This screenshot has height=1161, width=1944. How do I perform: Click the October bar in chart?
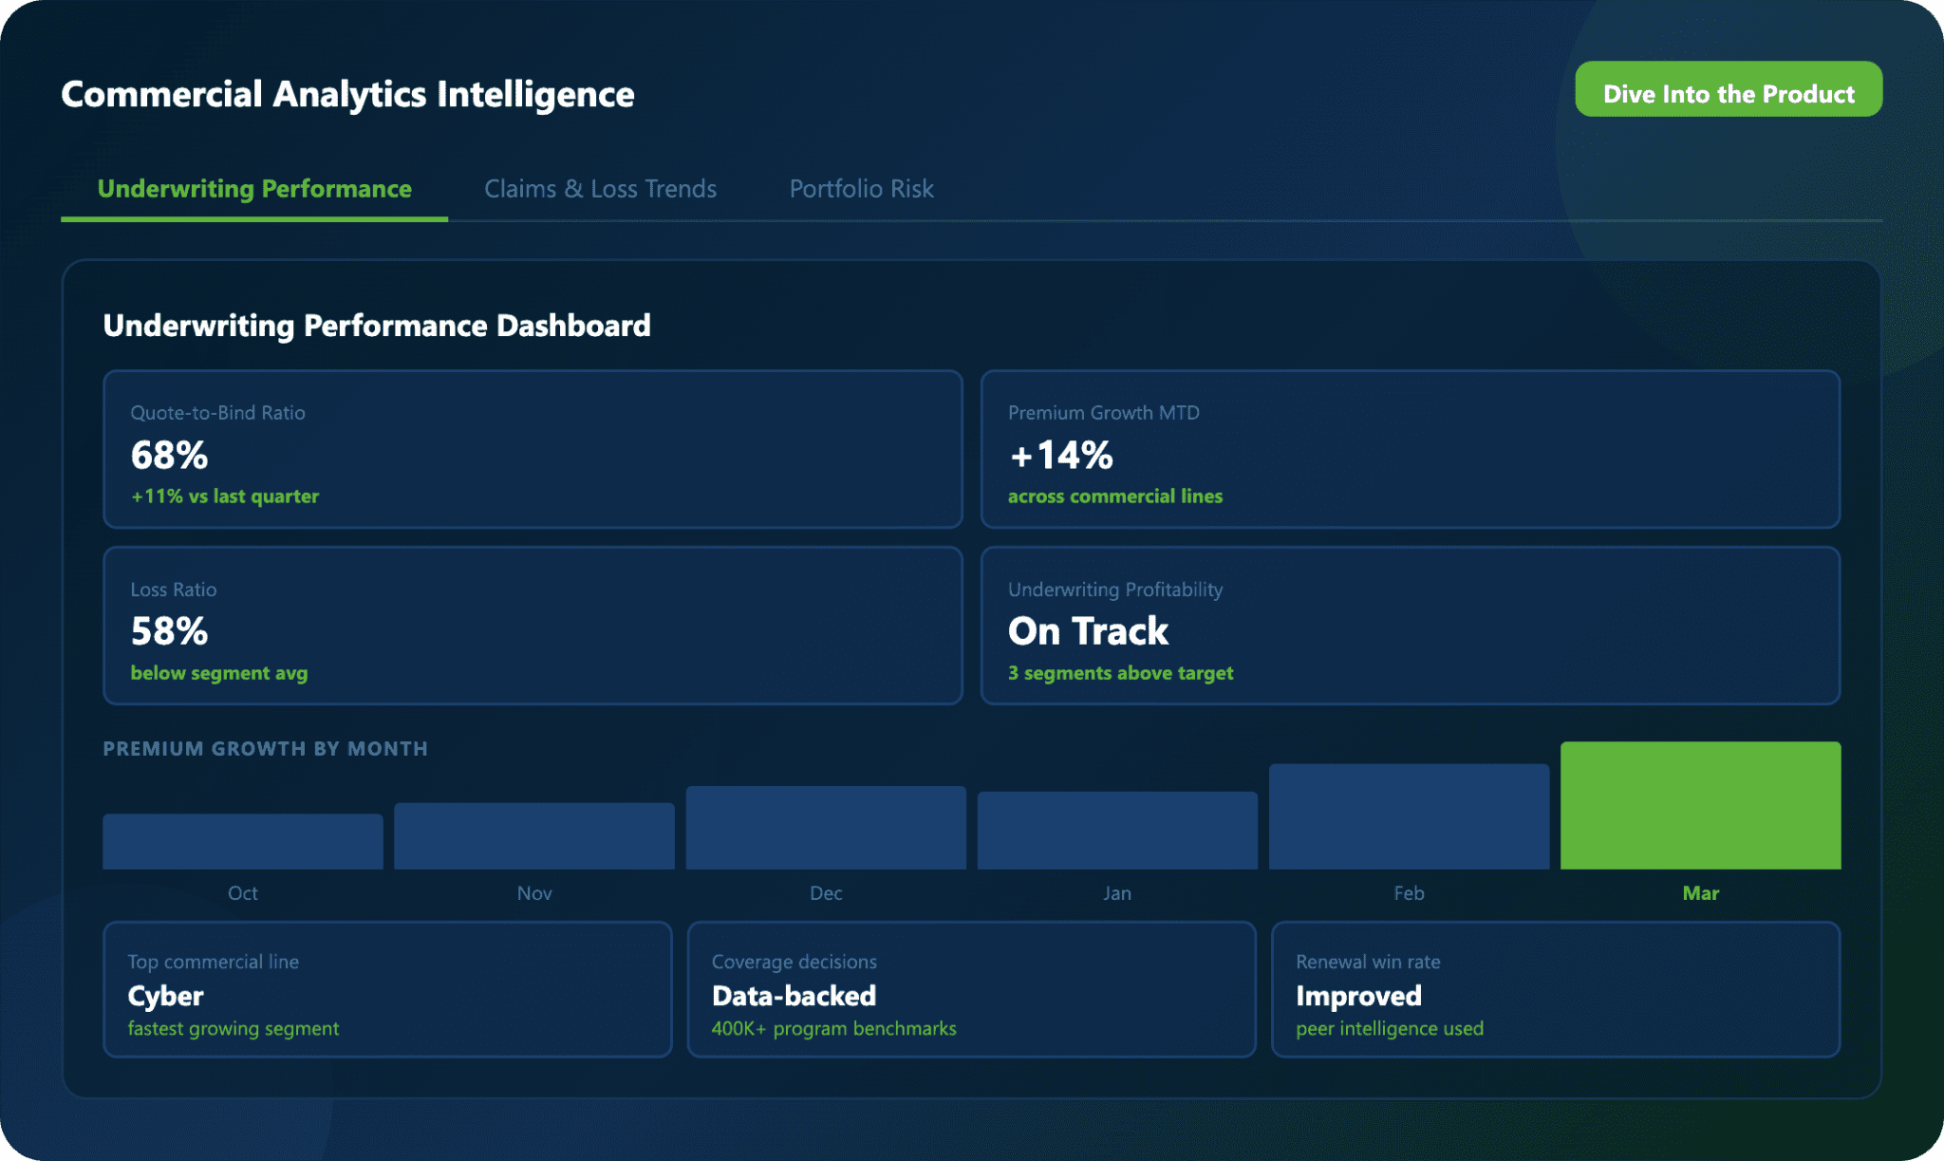coord(243,841)
